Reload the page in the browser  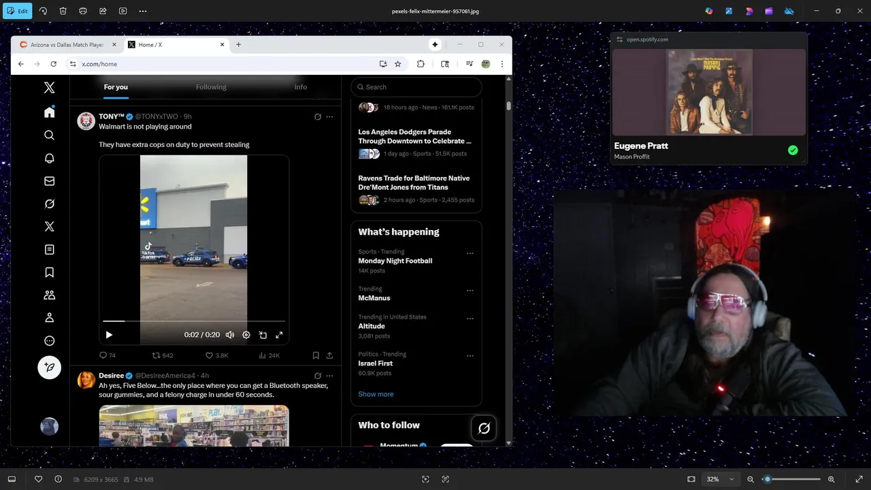(x=53, y=64)
